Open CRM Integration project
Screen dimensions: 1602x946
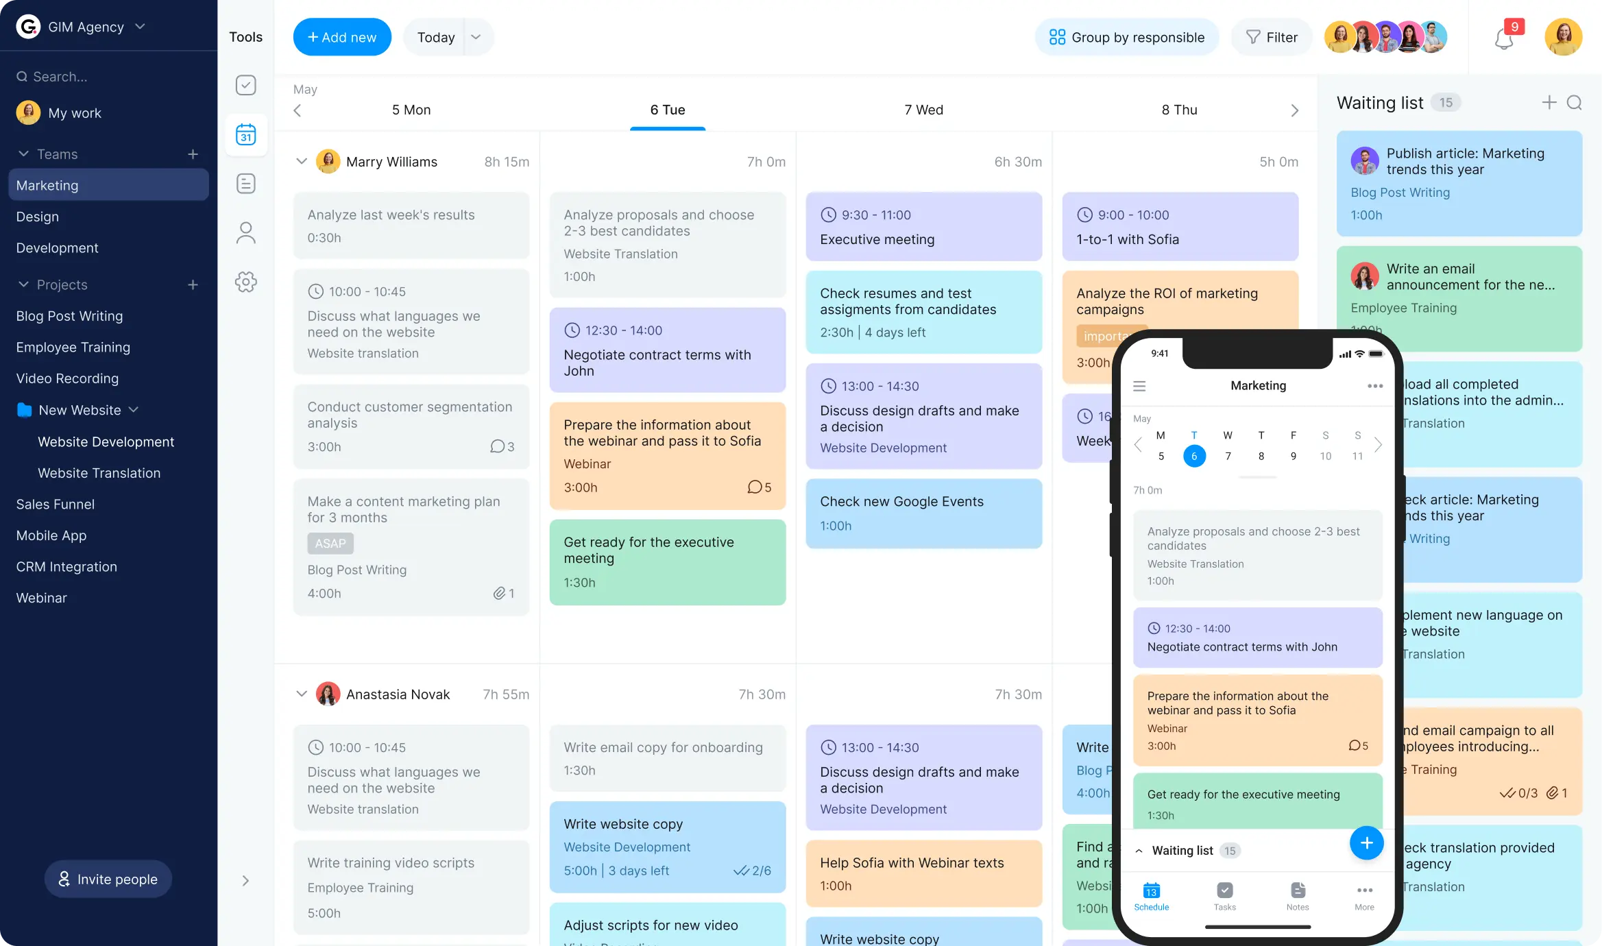66,567
